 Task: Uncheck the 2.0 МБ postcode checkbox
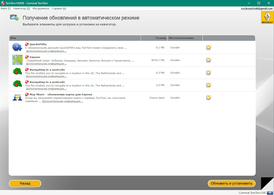208,85
